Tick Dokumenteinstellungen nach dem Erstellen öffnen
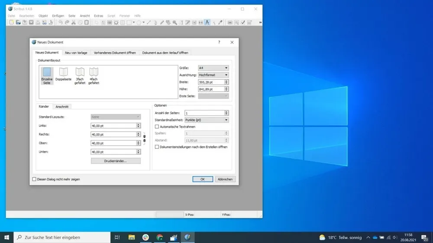 click(x=157, y=147)
